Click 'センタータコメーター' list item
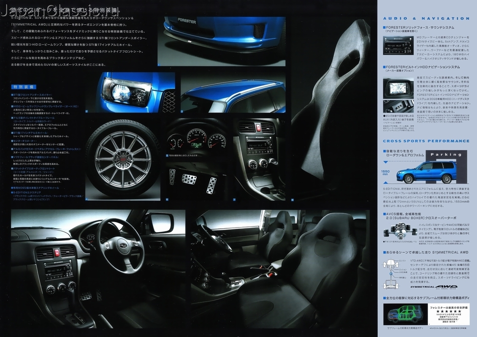Screen dimensions: 477x337 point(23,141)
